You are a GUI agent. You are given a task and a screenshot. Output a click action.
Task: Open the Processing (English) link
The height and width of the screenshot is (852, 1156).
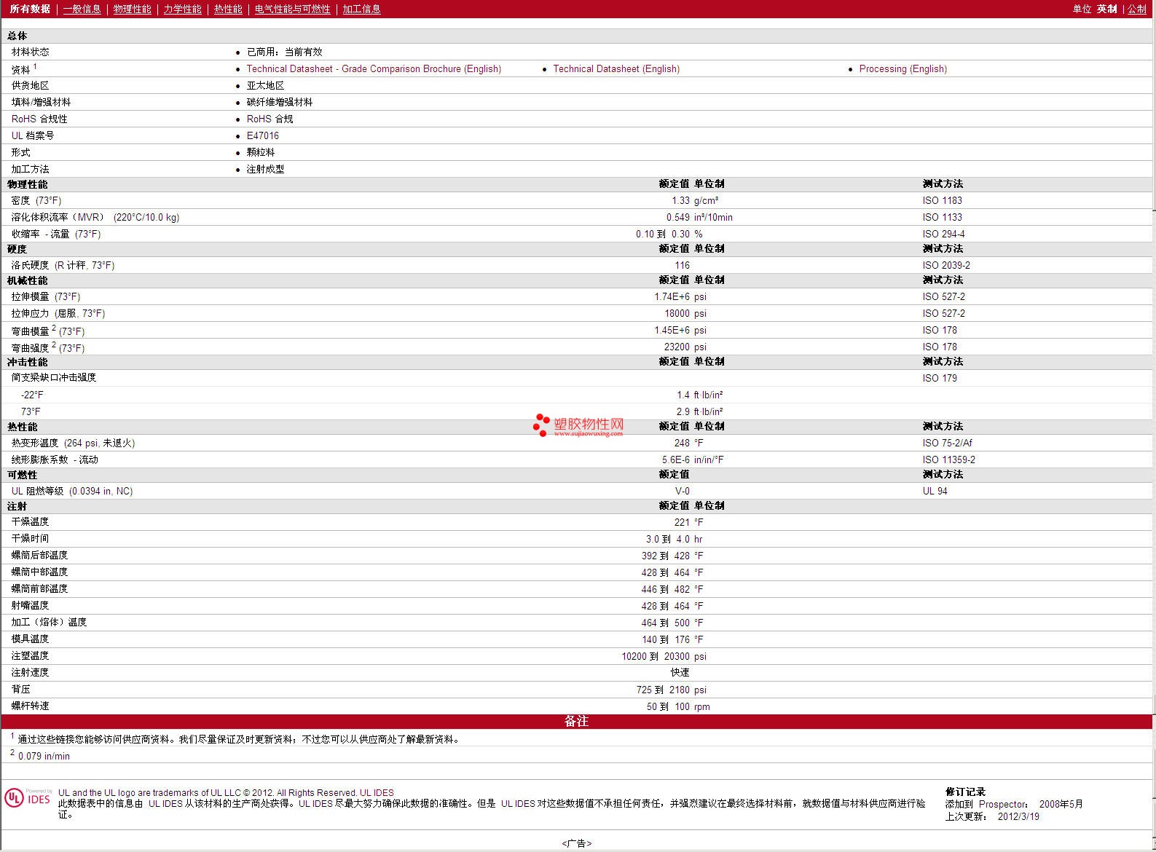903,69
